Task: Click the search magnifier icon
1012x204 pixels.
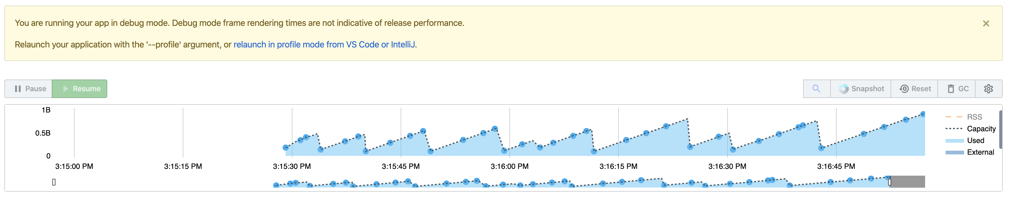Action: click(x=816, y=88)
